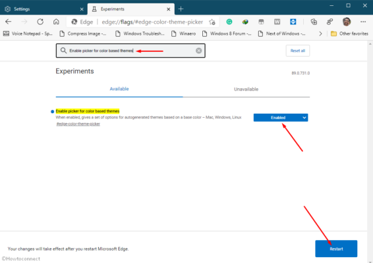The width and height of the screenshot is (373, 263).
Task: Open Compress Image favorite
Action: coord(83,34)
